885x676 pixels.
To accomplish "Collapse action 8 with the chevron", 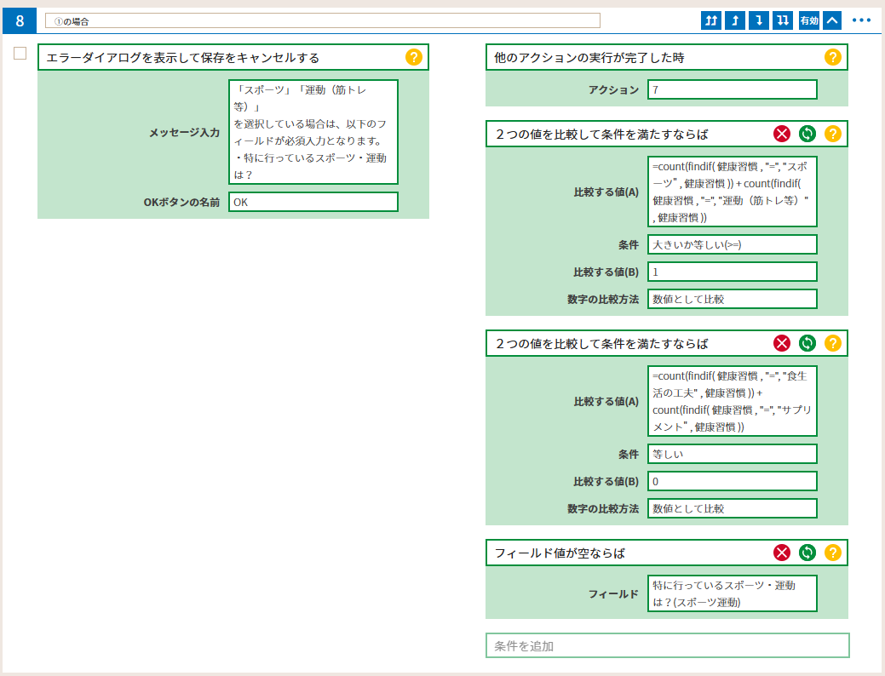I will click(x=832, y=21).
